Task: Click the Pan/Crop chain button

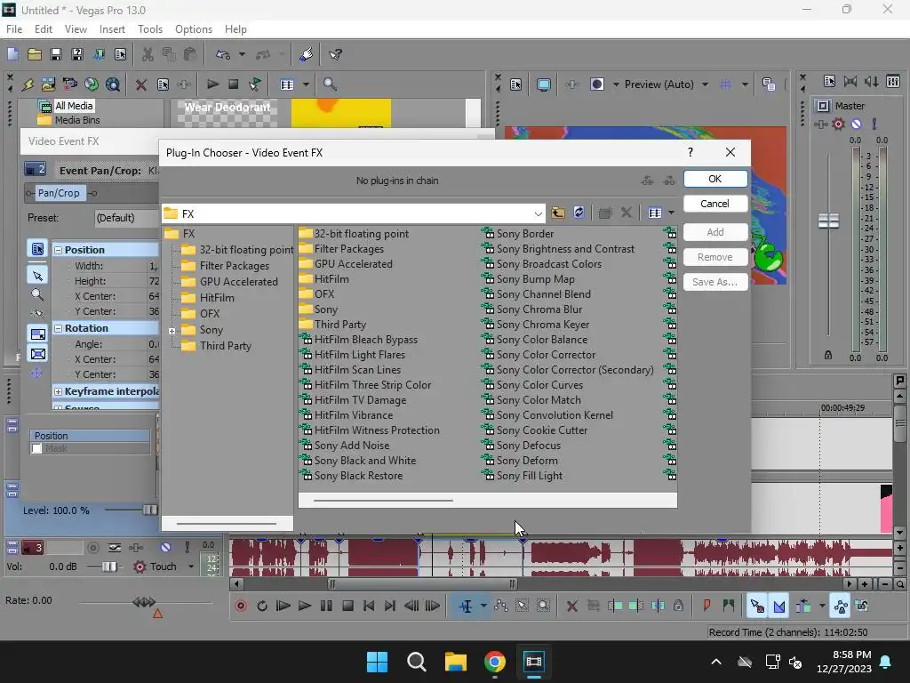Action: click(x=59, y=193)
